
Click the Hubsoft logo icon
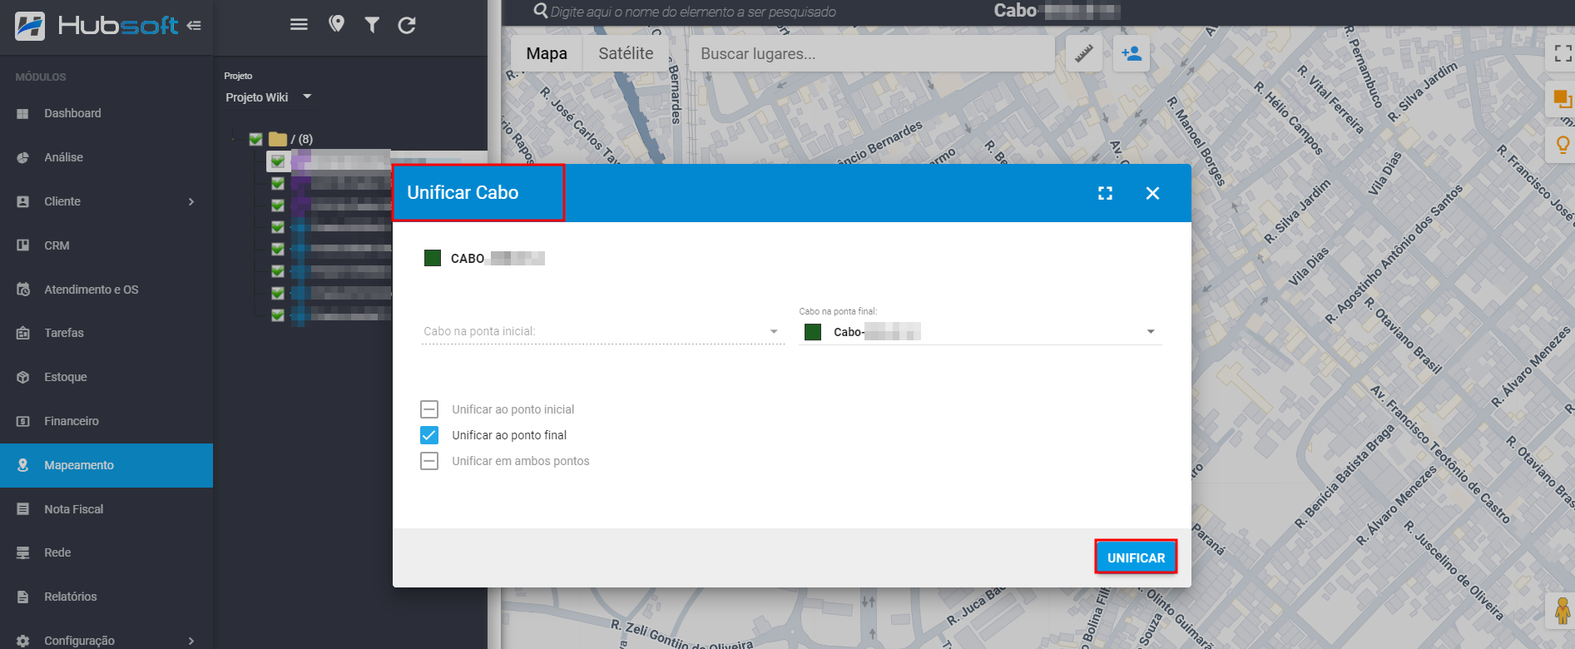[x=30, y=26]
